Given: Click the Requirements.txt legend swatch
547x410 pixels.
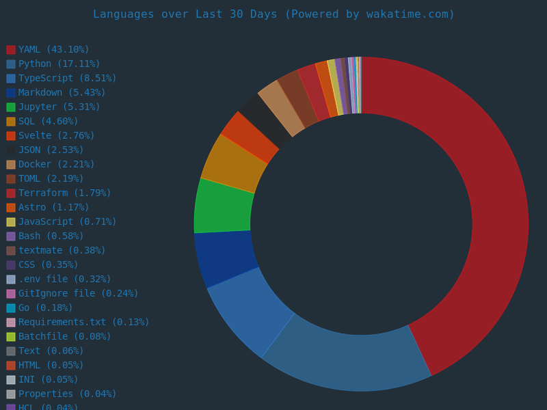Looking at the screenshot, I should (x=11, y=322).
